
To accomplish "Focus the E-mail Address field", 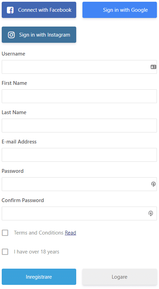I will pos(79,155).
